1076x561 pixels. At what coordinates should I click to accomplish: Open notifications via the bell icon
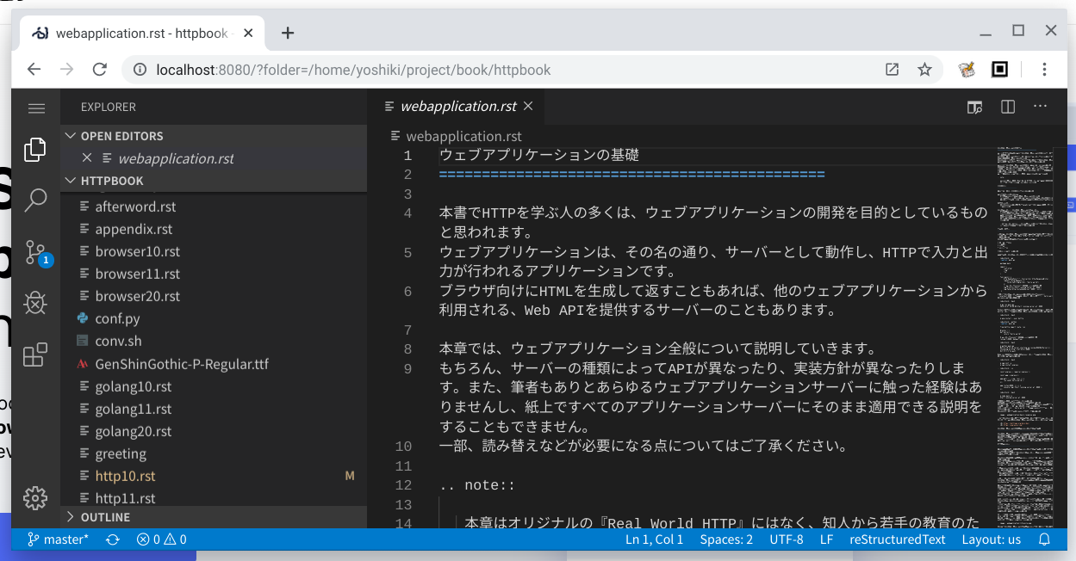pos(1043,539)
